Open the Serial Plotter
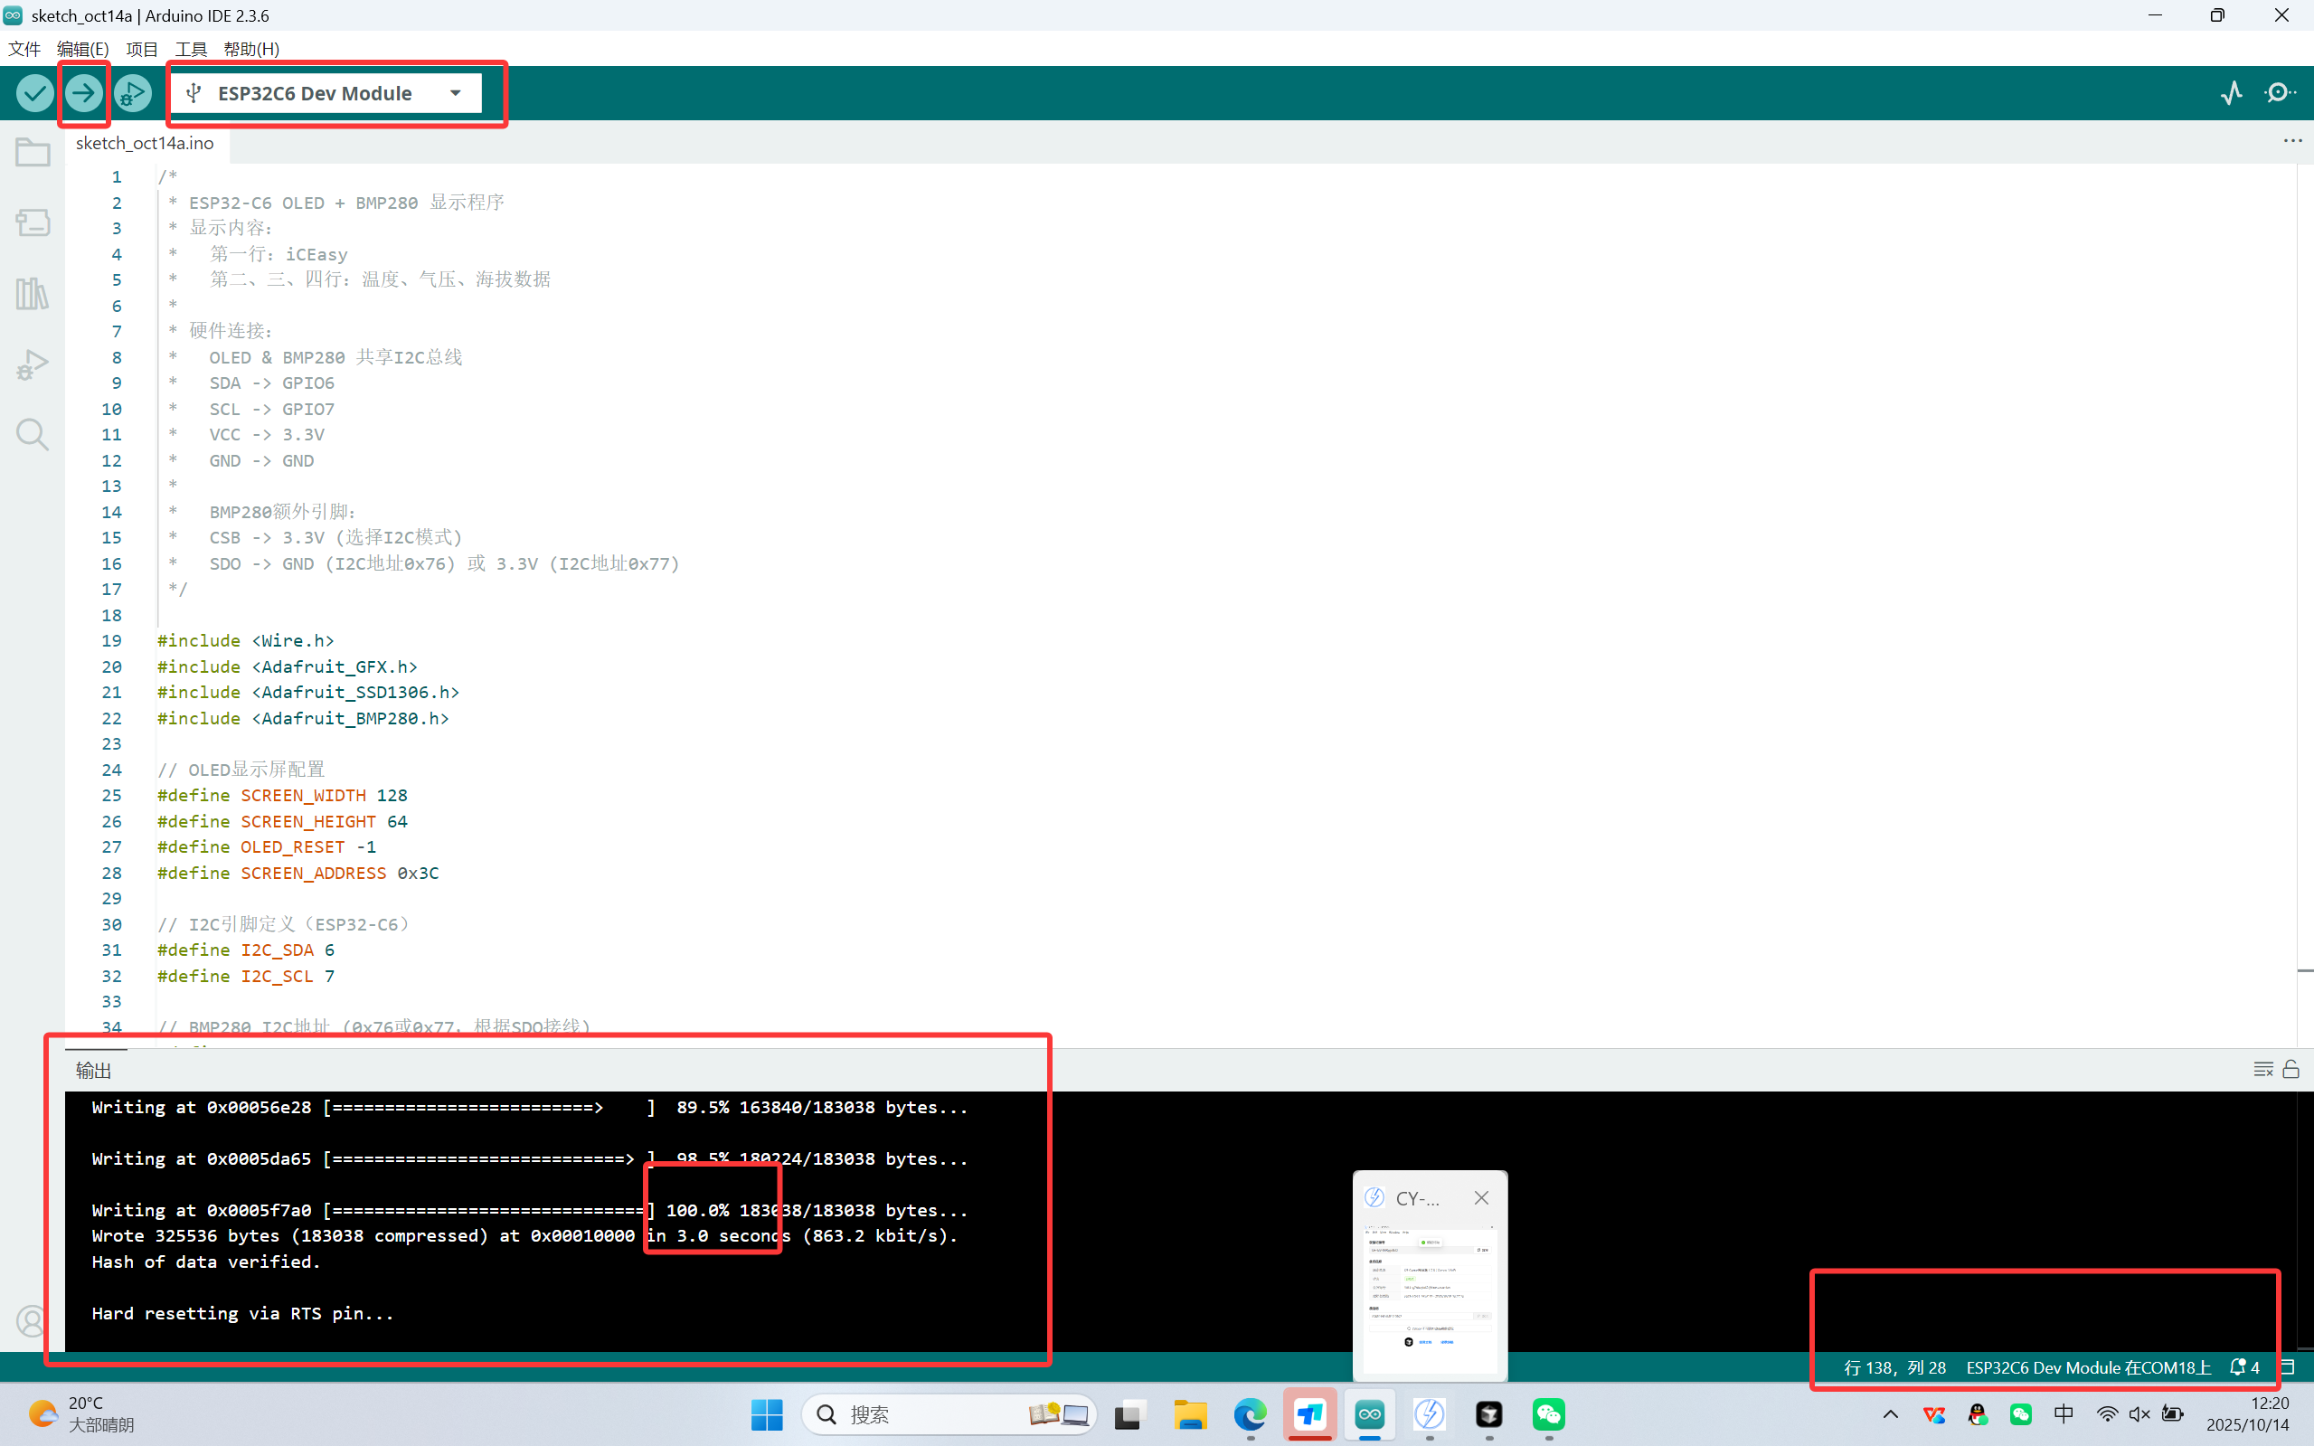The image size is (2314, 1446). pyautogui.click(x=2231, y=93)
